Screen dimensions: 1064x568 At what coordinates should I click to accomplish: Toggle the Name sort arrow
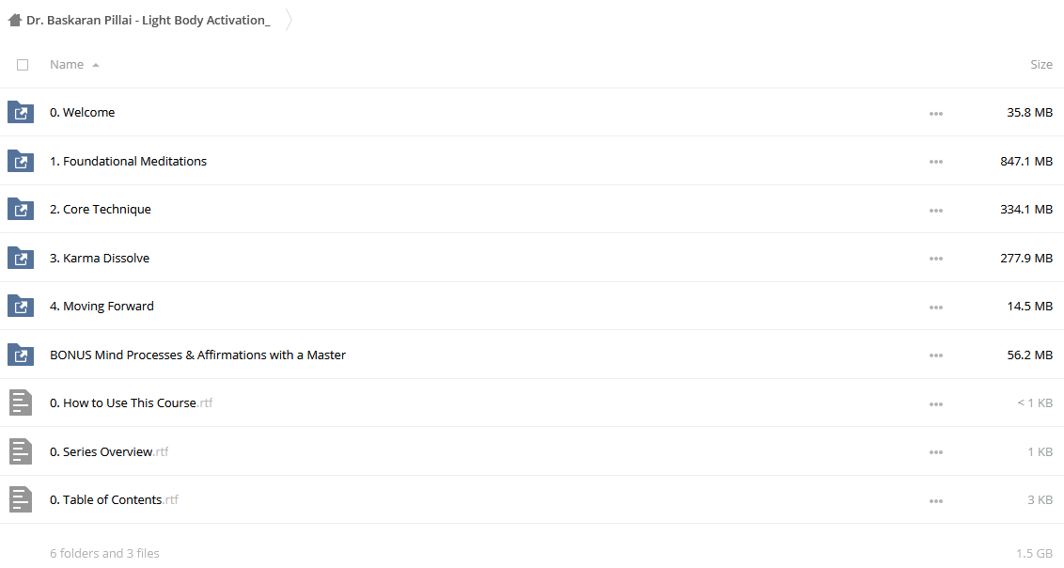pyautogui.click(x=96, y=65)
